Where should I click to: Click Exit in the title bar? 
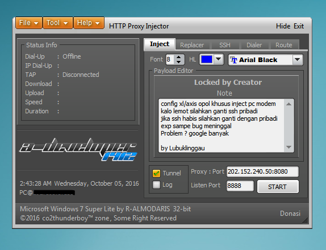[299, 26]
